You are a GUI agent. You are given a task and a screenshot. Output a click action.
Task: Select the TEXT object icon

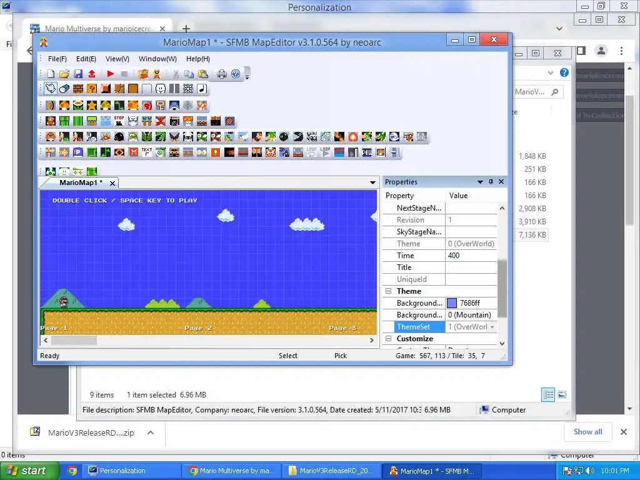point(147,152)
